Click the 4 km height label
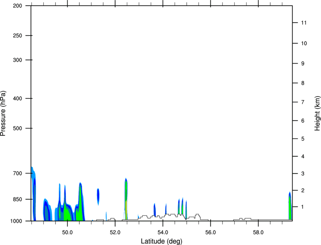The height and width of the screenshot is (245, 321). 303,156
